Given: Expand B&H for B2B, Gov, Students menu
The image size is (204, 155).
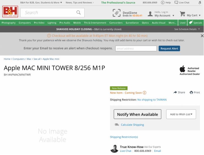Looking at the screenshot, I should tap(41, 3).
